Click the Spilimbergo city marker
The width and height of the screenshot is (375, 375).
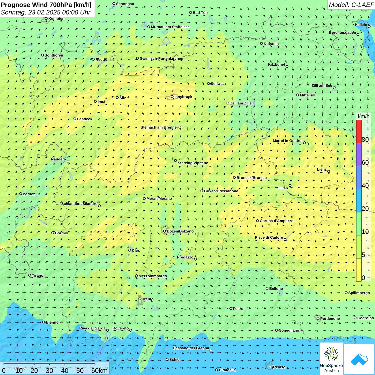point(346,293)
